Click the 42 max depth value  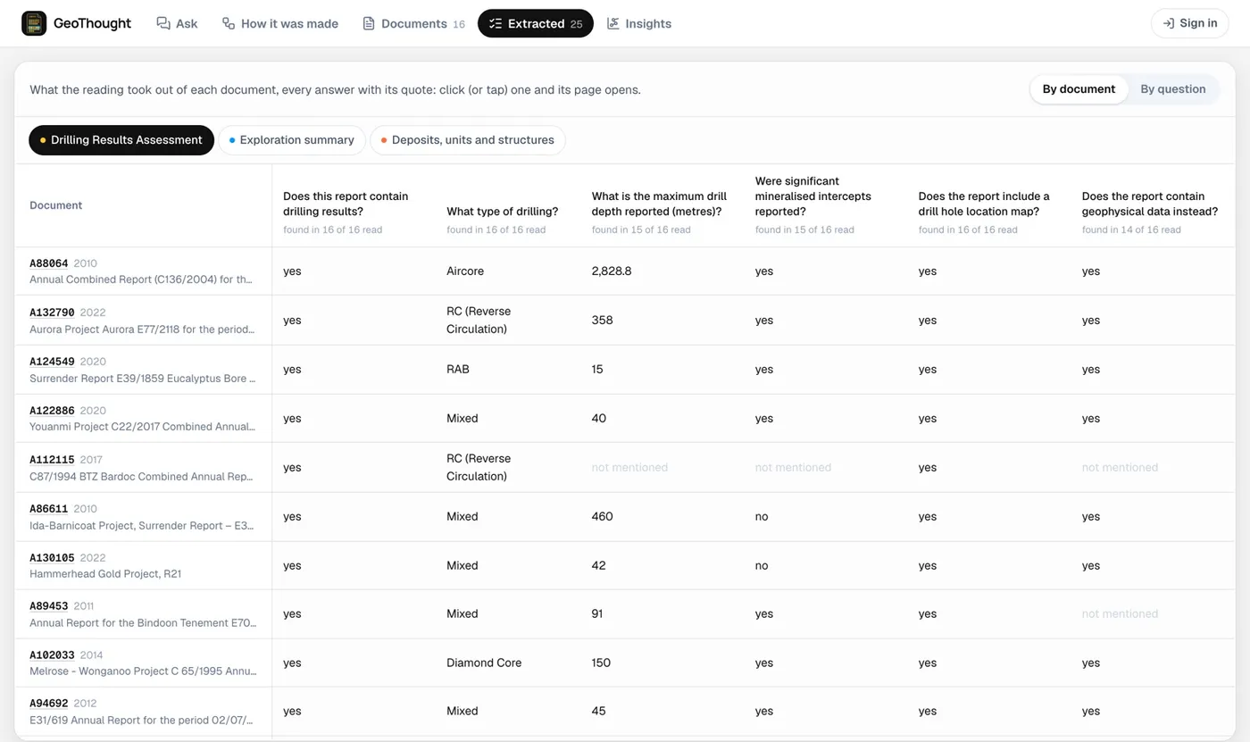point(599,566)
